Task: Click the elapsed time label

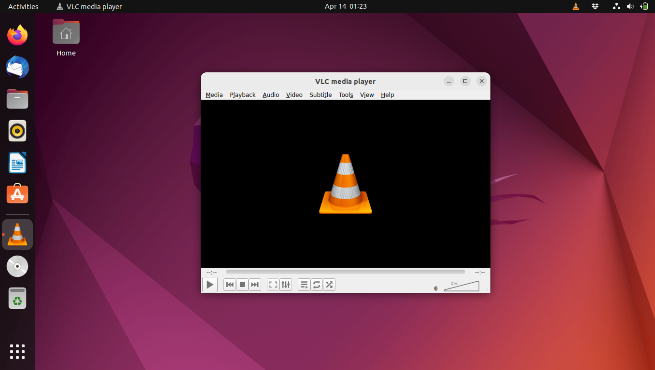Action: tap(211, 273)
